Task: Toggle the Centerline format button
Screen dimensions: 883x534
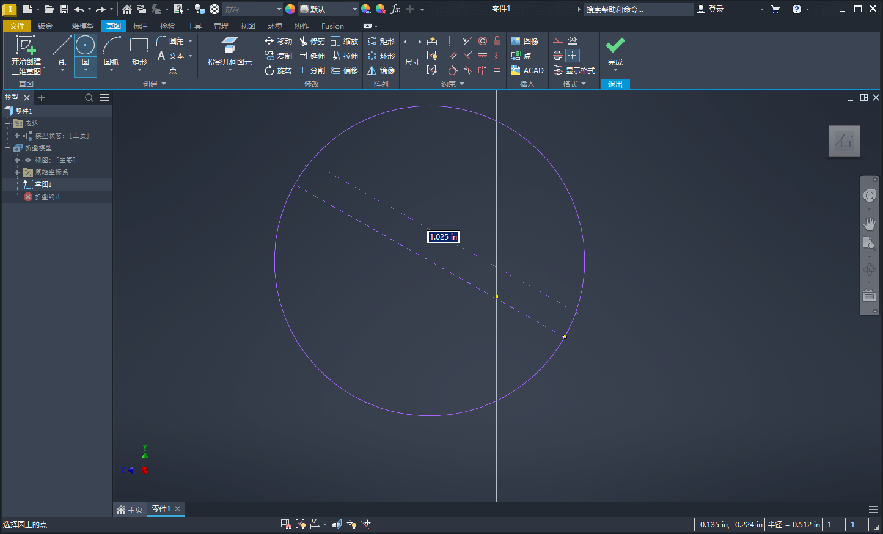Action: point(558,56)
